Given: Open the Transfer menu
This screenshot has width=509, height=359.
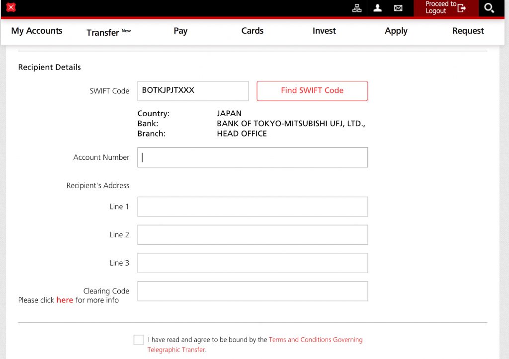Looking at the screenshot, I should (108, 32).
